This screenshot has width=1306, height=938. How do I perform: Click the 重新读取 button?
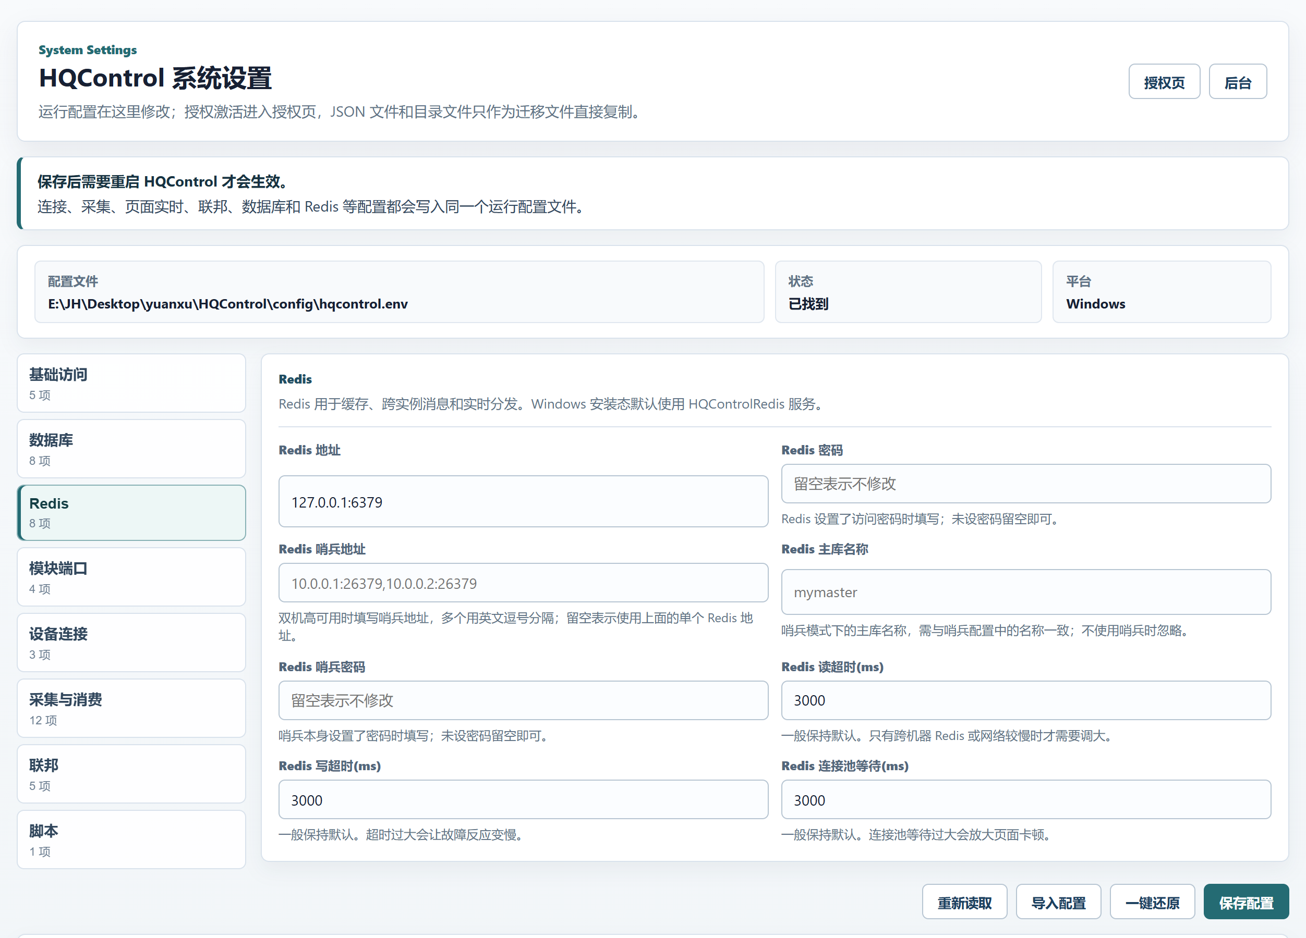click(x=964, y=903)
